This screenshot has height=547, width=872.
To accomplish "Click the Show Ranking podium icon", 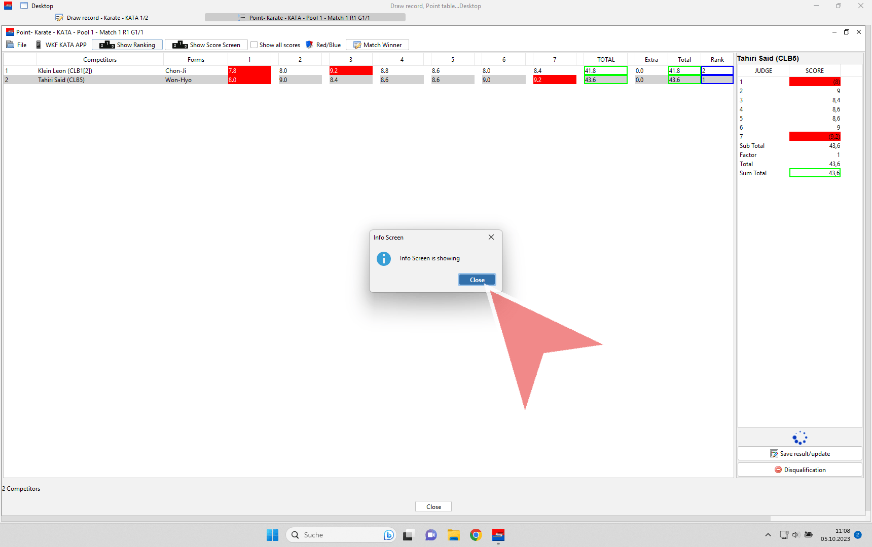I will (x=107, y=45).
